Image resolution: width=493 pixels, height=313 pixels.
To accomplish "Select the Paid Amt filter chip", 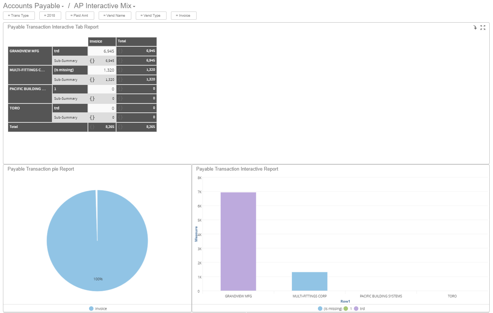I will [x=79, y=16].
